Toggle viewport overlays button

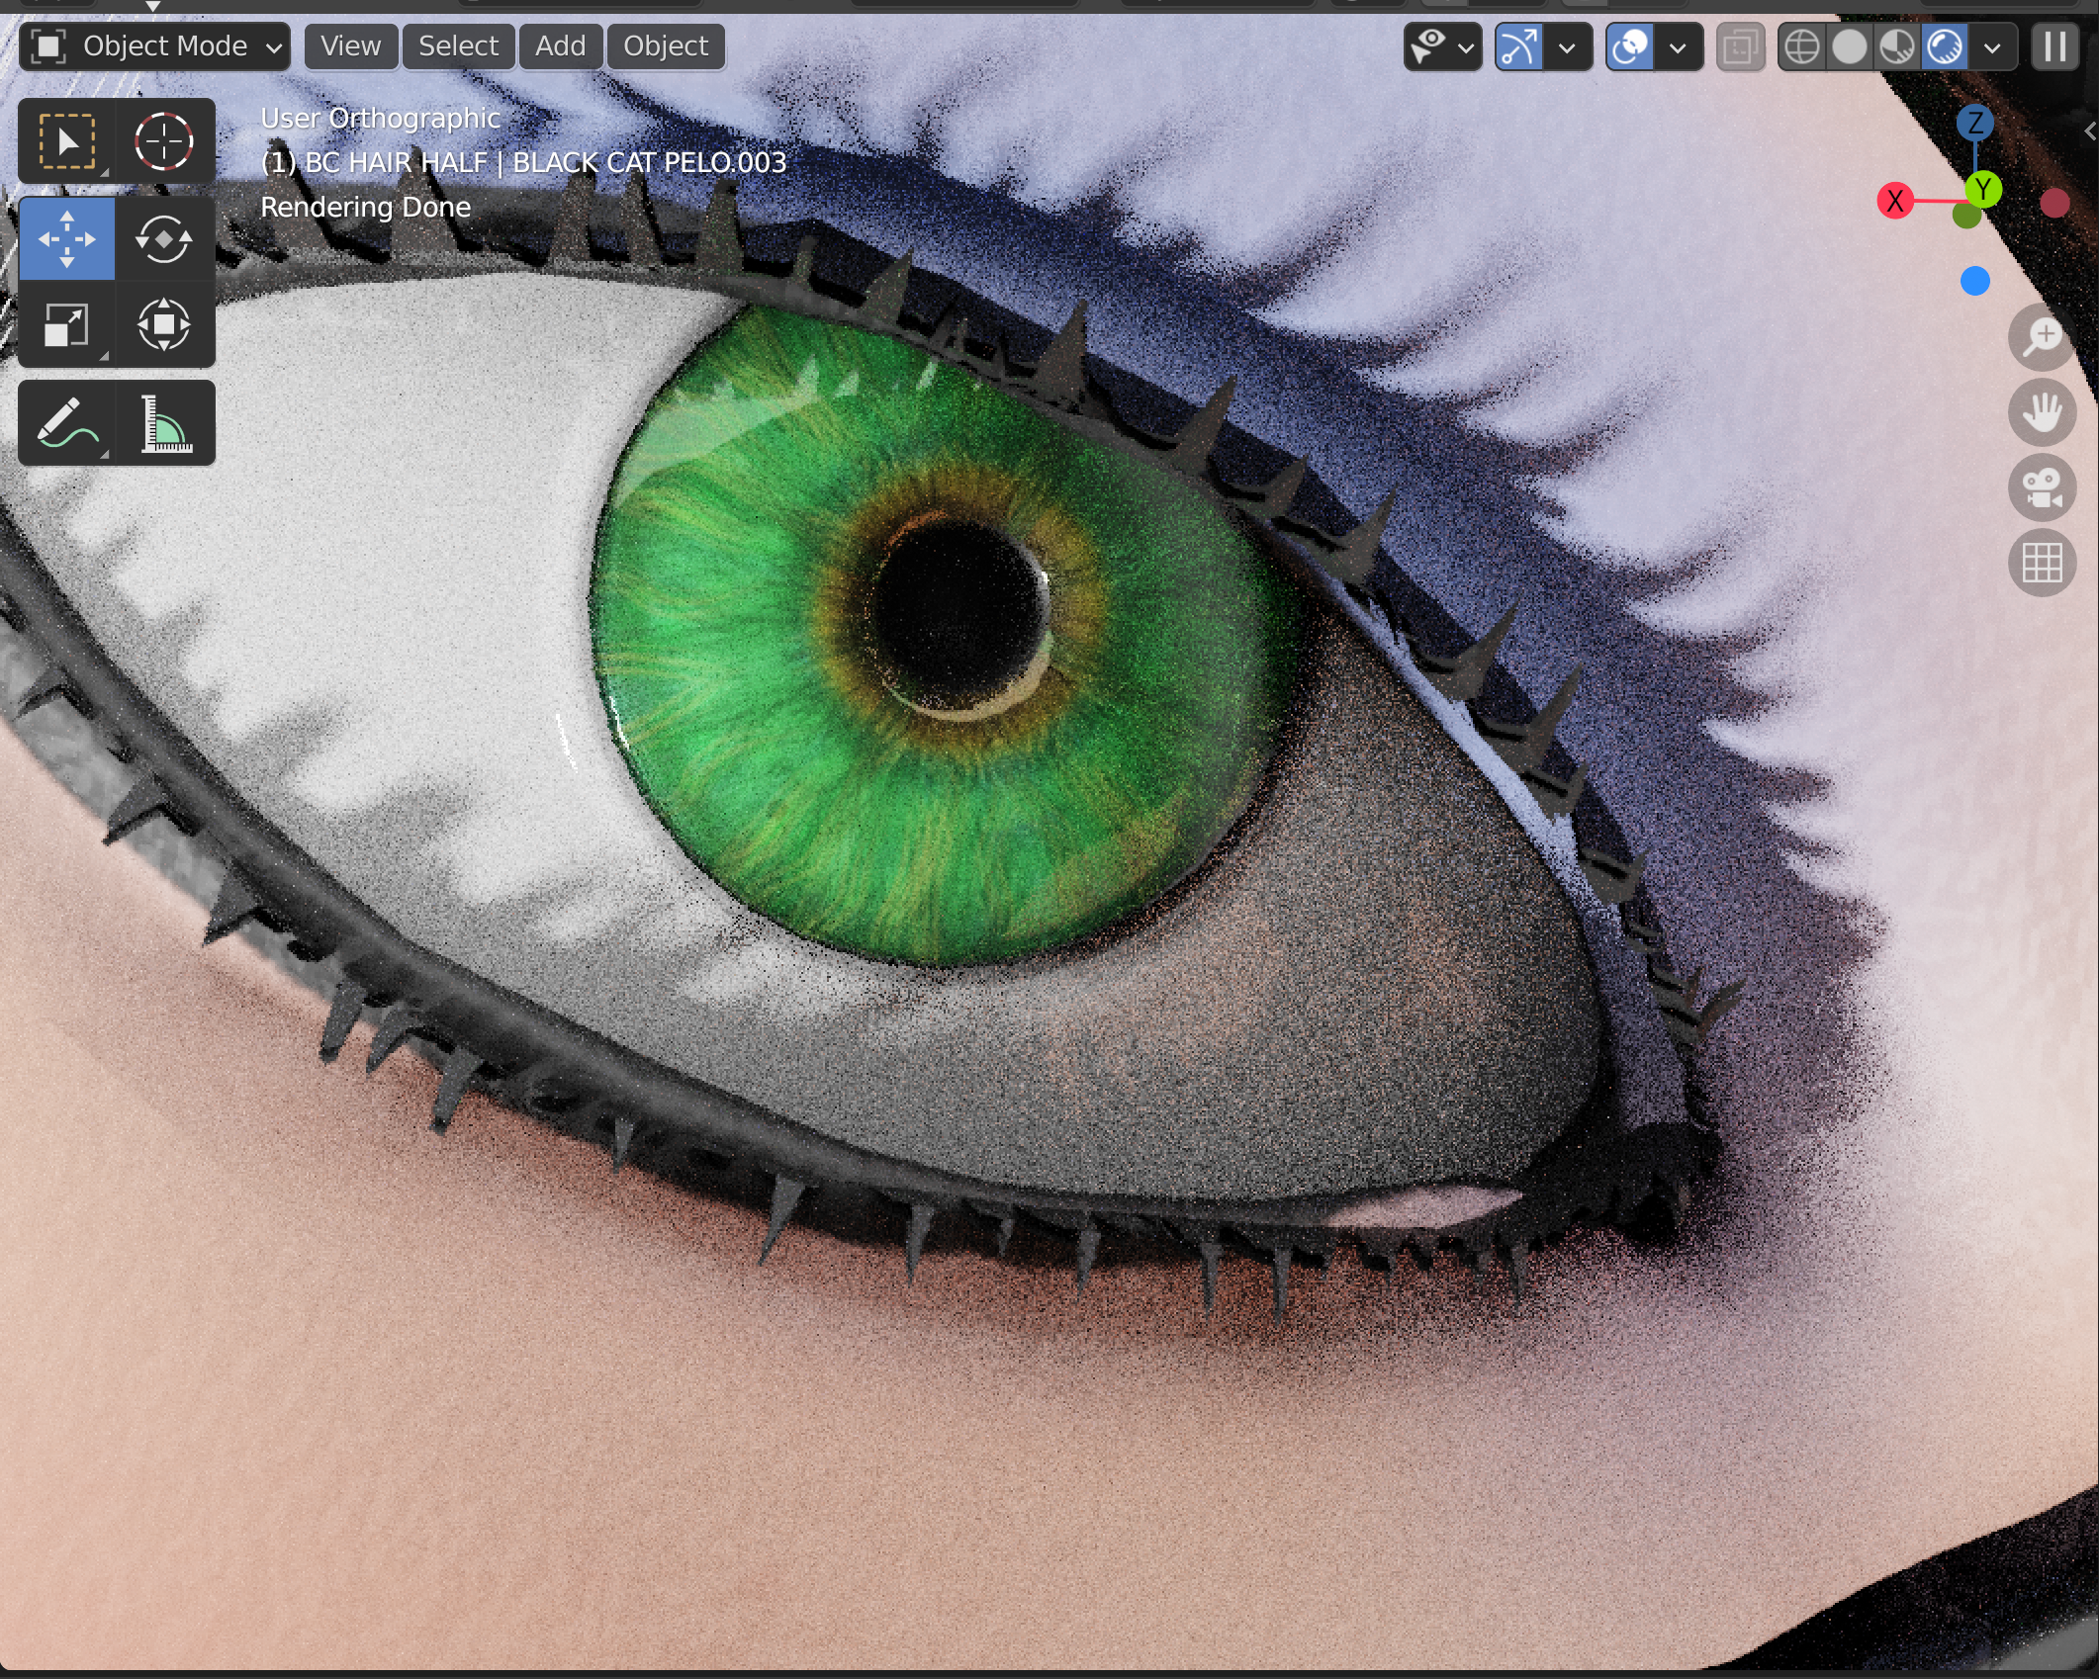(1630, 46)
